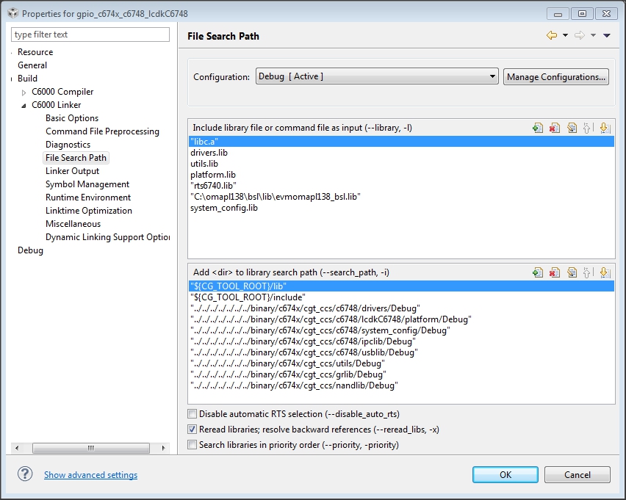The width and height of the screenshot is (626, 500).
Task: Click the Manage Configurations... button
Action: point(555,76)
